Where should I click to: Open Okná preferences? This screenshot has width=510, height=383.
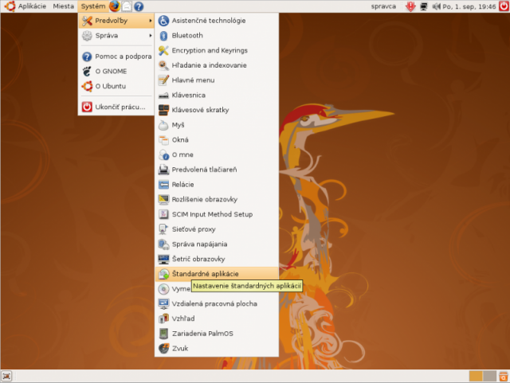pos(217,140)
